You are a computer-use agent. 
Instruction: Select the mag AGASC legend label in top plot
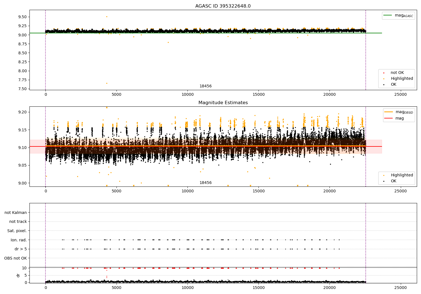(x=404, y=15)
